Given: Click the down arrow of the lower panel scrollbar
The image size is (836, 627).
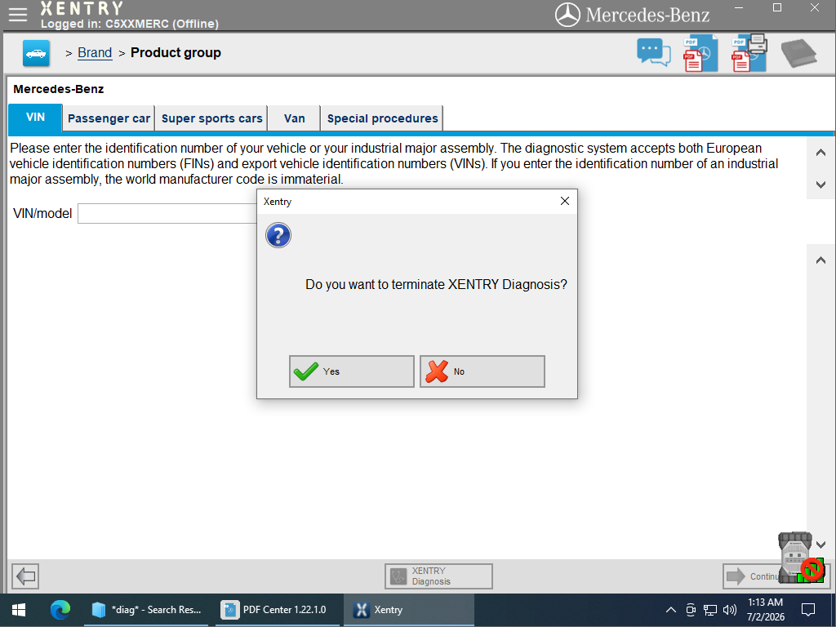Looking at the screenshot, I should point(820,545).
